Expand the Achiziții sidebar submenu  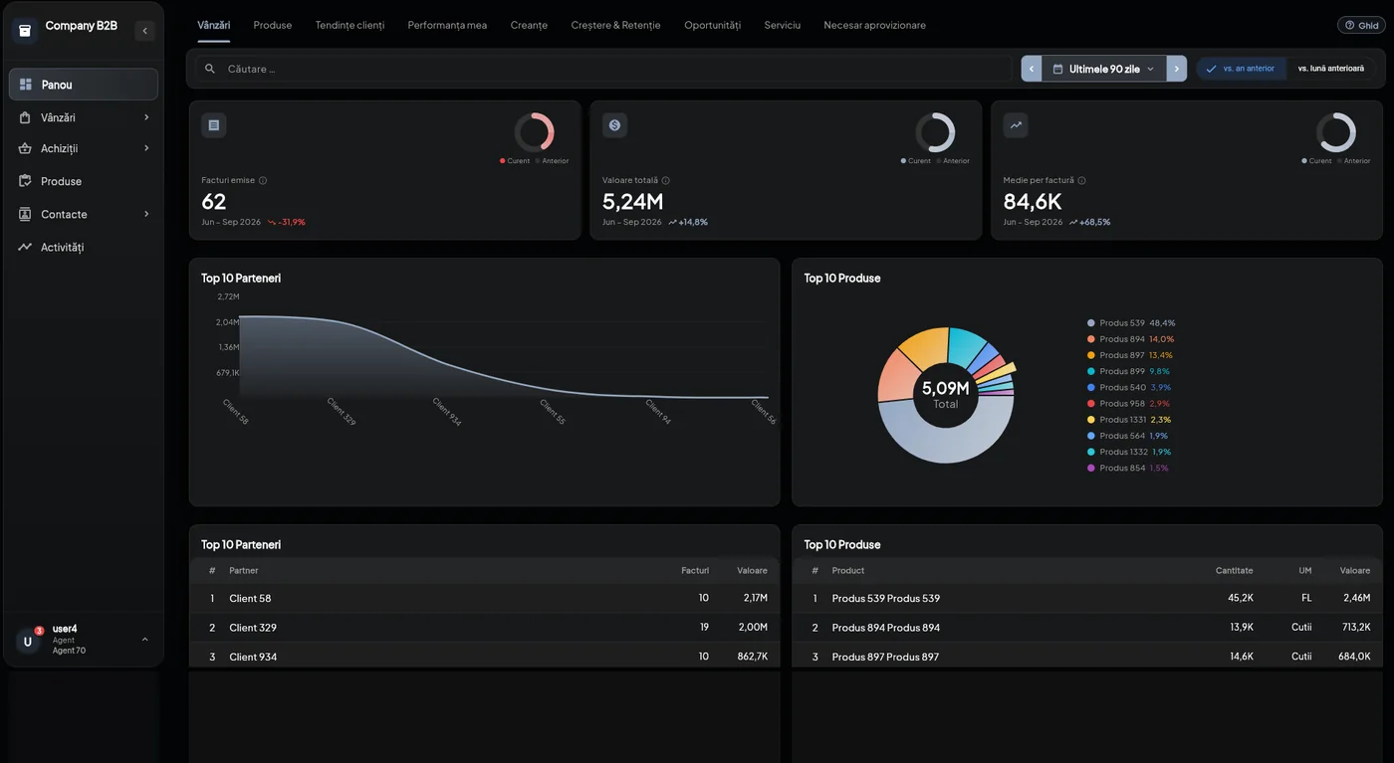pyautogui.click(x=146, y=148)
